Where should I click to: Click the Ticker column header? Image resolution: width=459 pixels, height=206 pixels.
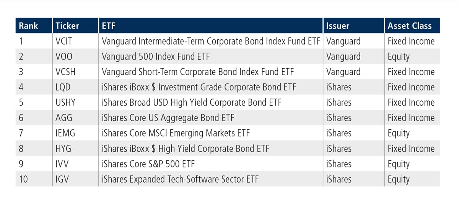pyautogui.click(x=67, y=26)
